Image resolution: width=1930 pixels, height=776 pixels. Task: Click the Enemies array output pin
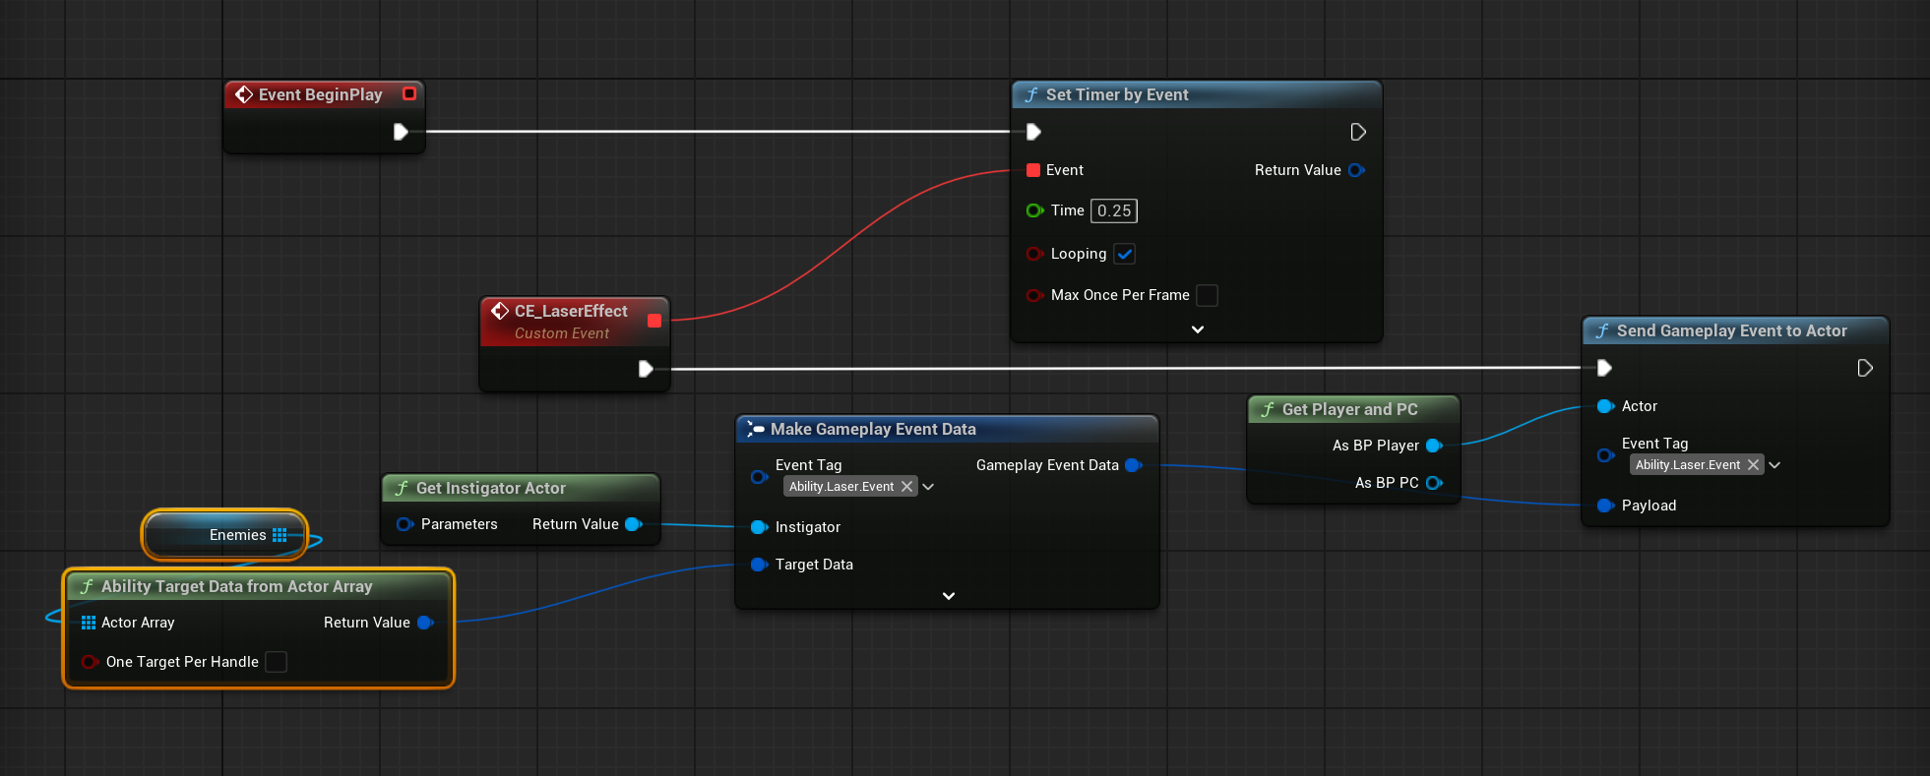tap(280, 535)
